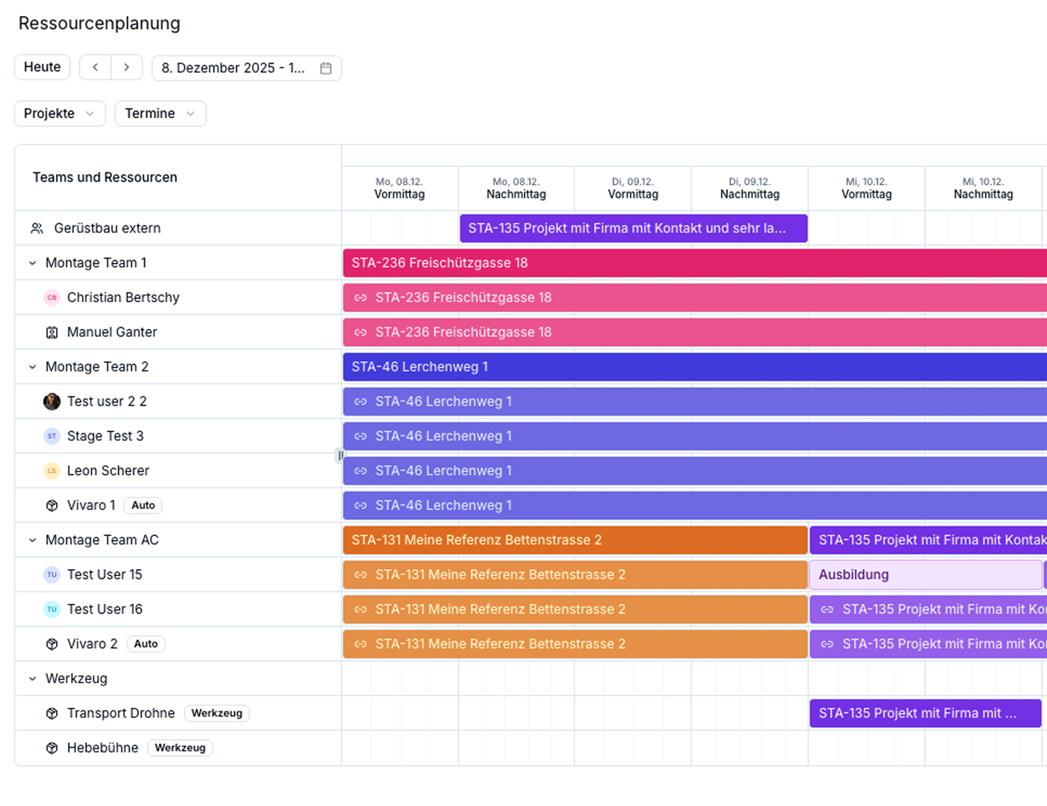Screen dimensions: 1047x806
Task: Collapse the Montage Team 1 group
Action: (x=32, y=263)
